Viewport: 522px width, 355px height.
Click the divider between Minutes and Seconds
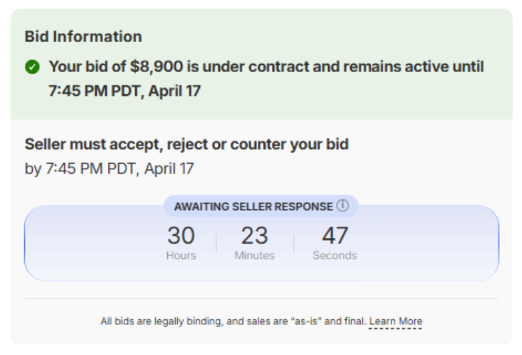(293, 243)
